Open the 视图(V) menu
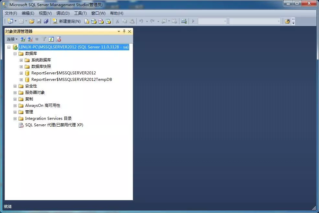Viewport: 319px width, 213px height. click(x=45, y=13)
